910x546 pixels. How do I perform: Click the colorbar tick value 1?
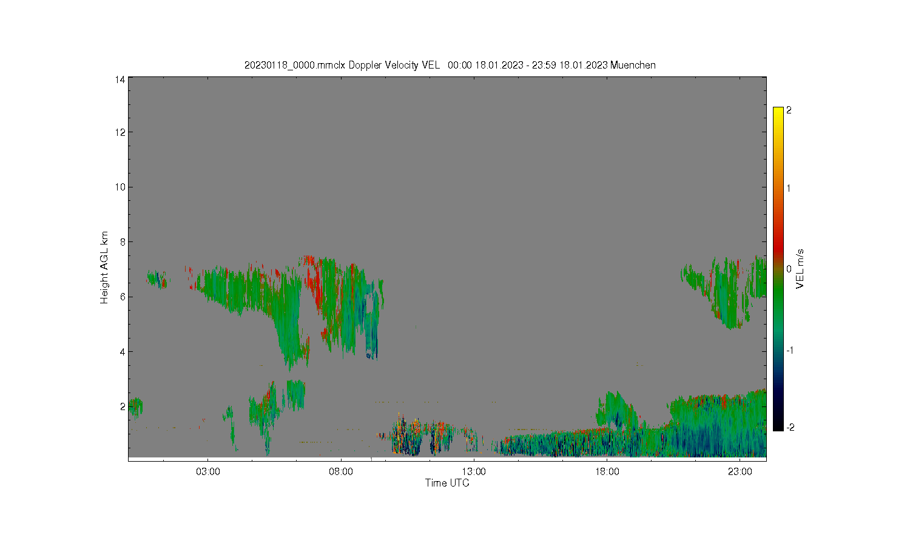click(789, 188)
